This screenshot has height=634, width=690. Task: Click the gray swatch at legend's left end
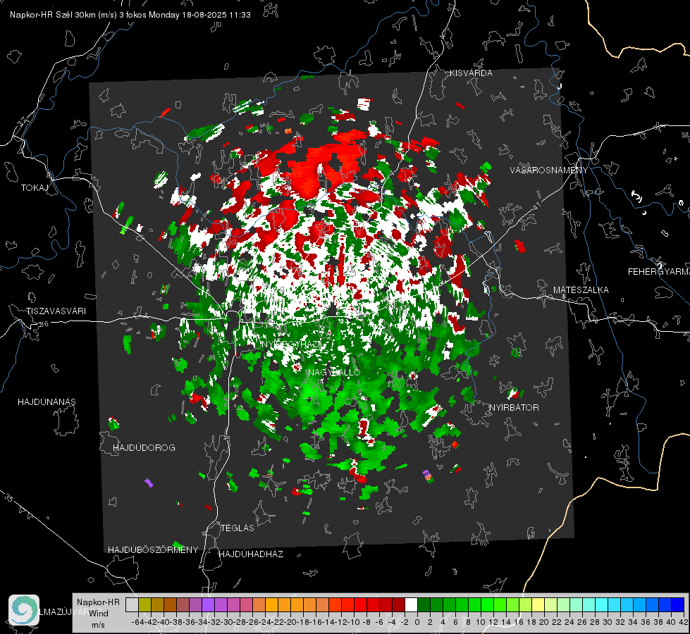(x=132, y=604)
